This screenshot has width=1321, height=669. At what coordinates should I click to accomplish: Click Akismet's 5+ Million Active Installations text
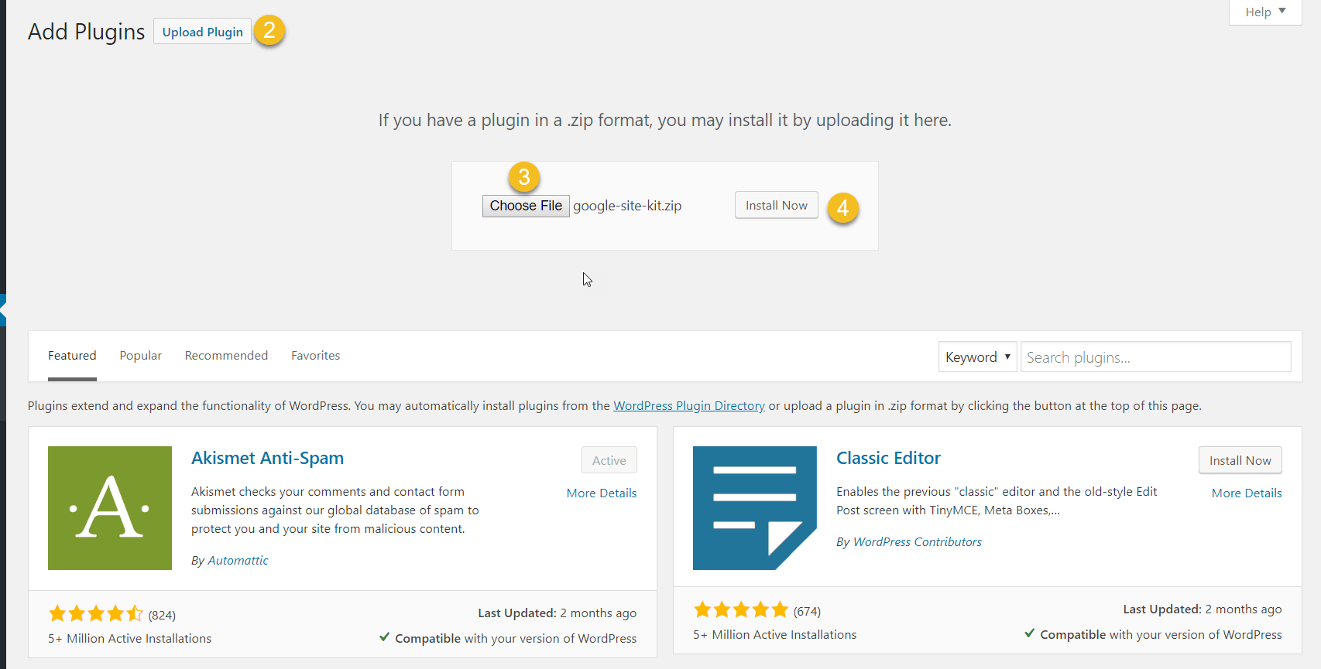pyautogui.click(x=129, y=638)
